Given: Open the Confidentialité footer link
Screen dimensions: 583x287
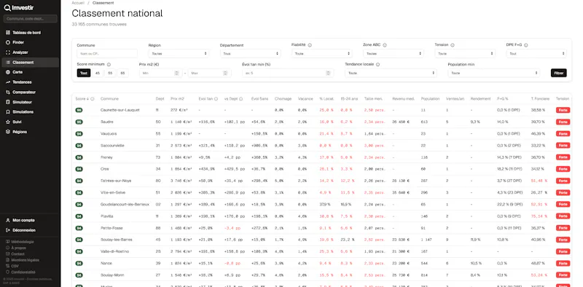Looking at the screenshot, I should click(23, 272).
